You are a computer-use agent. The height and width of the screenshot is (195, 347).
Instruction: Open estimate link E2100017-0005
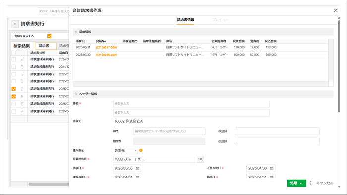(x=107, y=47)
